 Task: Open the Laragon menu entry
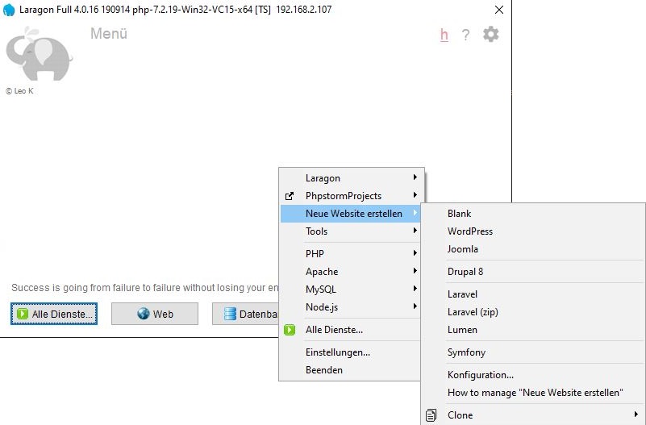pos(350,178)
